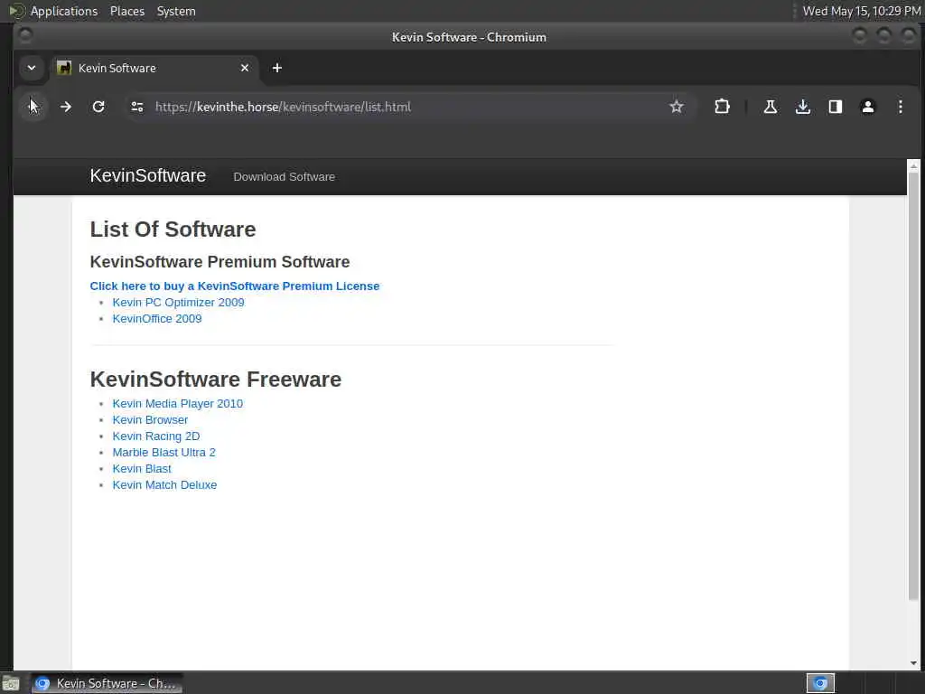View site information icon in address bar
This screenshot has height=694, width=925.
click(x=136, y=107)
